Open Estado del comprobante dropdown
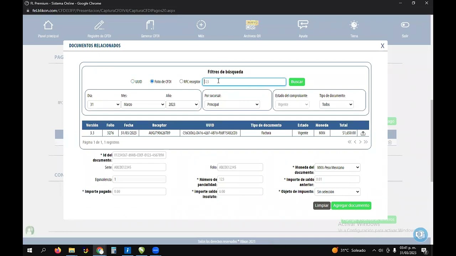 click(x=292, y=105)
